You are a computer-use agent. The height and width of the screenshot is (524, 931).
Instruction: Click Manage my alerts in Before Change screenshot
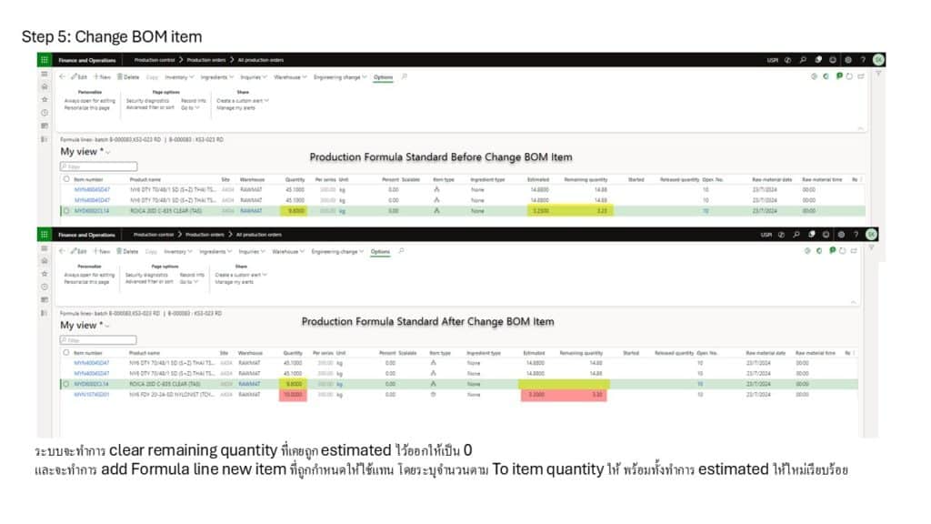coord(235,108)
